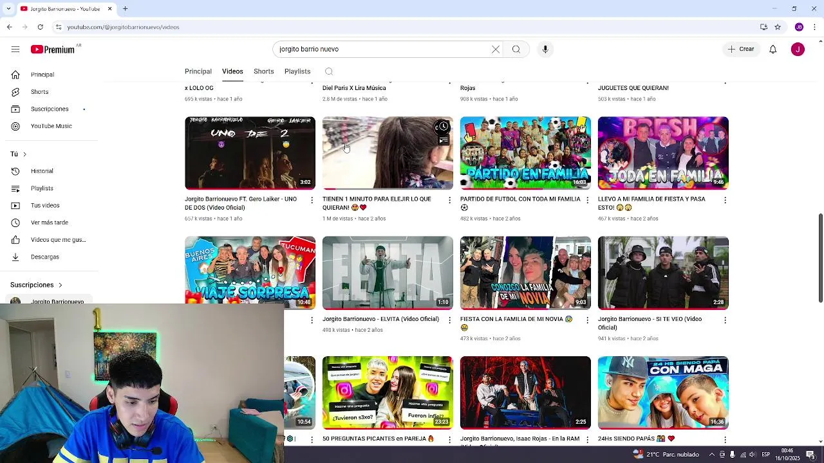Image resolution: width=824 pixels, height=463 pixels.
Task: Select the Jorgito Barrionuevo browser tab
Action: tap(66, 8)
